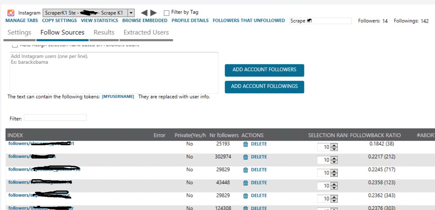Click trash icon in the 0.2362 ratio row
This screenshot has width=435, height=210.
(x=246, y=196)
